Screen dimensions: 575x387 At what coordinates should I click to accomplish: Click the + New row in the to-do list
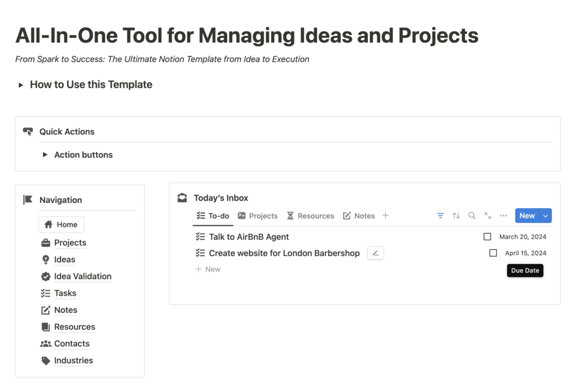click(208, 269)
